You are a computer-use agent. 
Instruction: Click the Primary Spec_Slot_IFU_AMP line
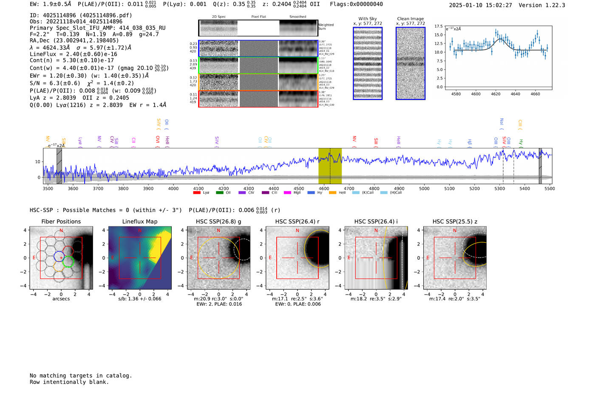(x=98, y=28)
